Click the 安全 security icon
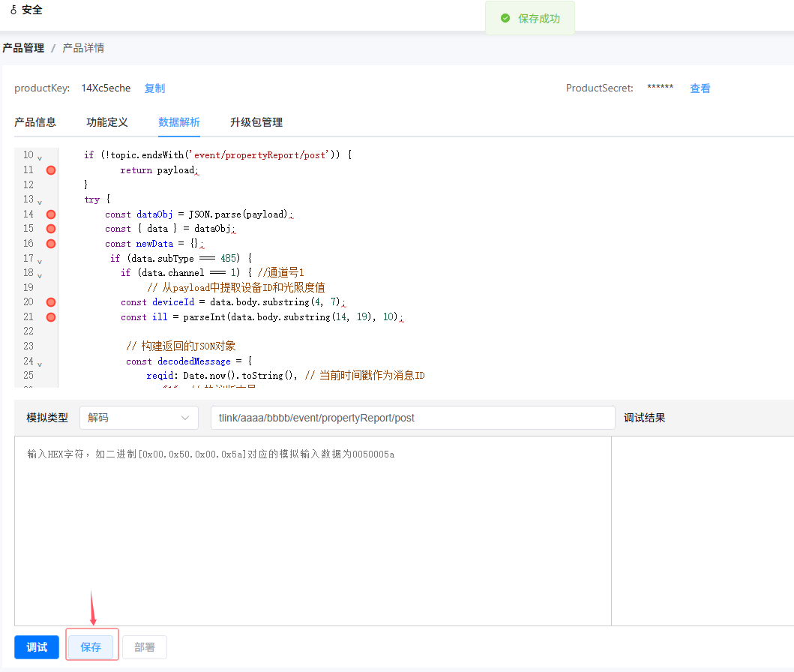 coord(13,10)
